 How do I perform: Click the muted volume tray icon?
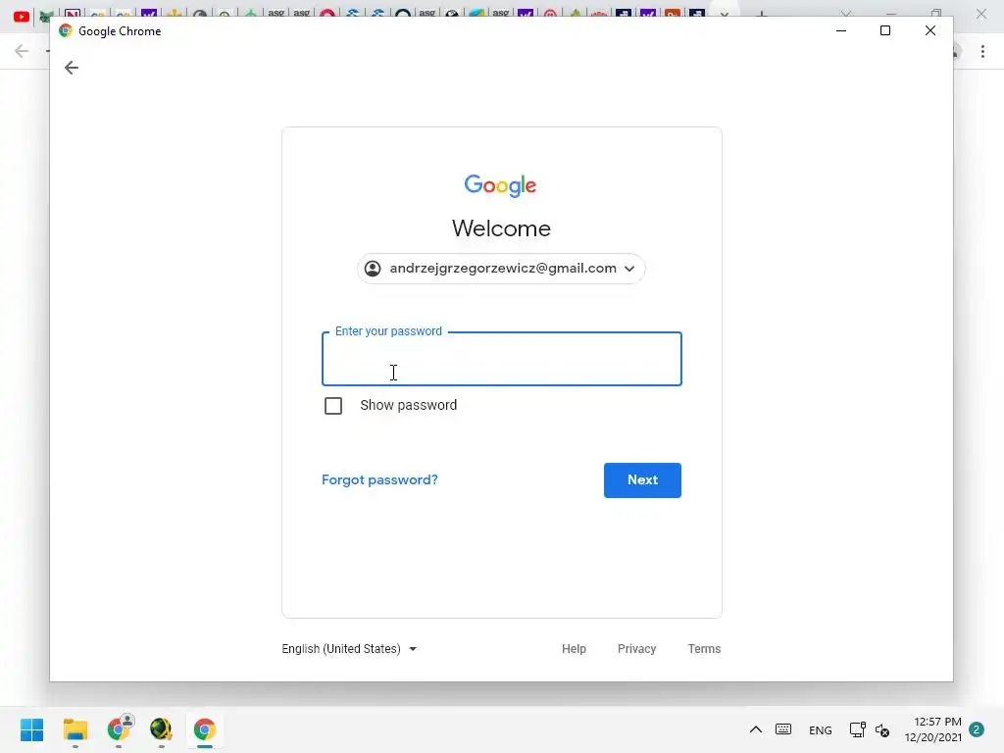pos(882,729)
